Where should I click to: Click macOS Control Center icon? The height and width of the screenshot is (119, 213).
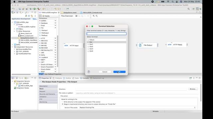point(177,2)
